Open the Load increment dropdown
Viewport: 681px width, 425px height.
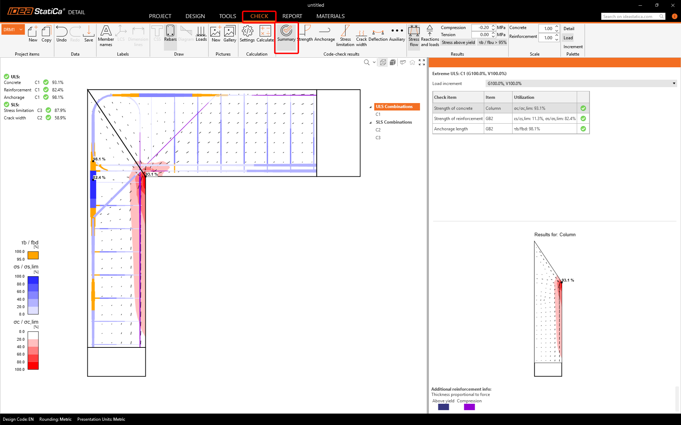click(x=674, y=84)
